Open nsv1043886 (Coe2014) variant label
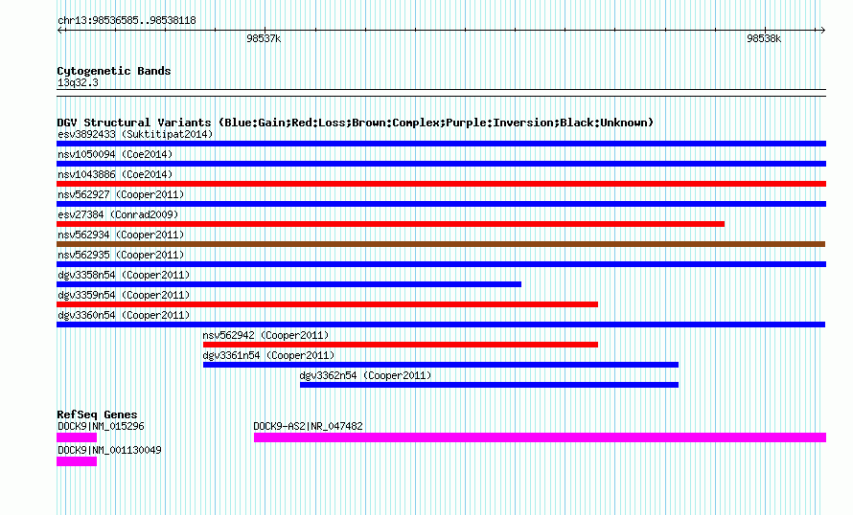The height and width of the screenshot is (515, 853). [115, 174]
